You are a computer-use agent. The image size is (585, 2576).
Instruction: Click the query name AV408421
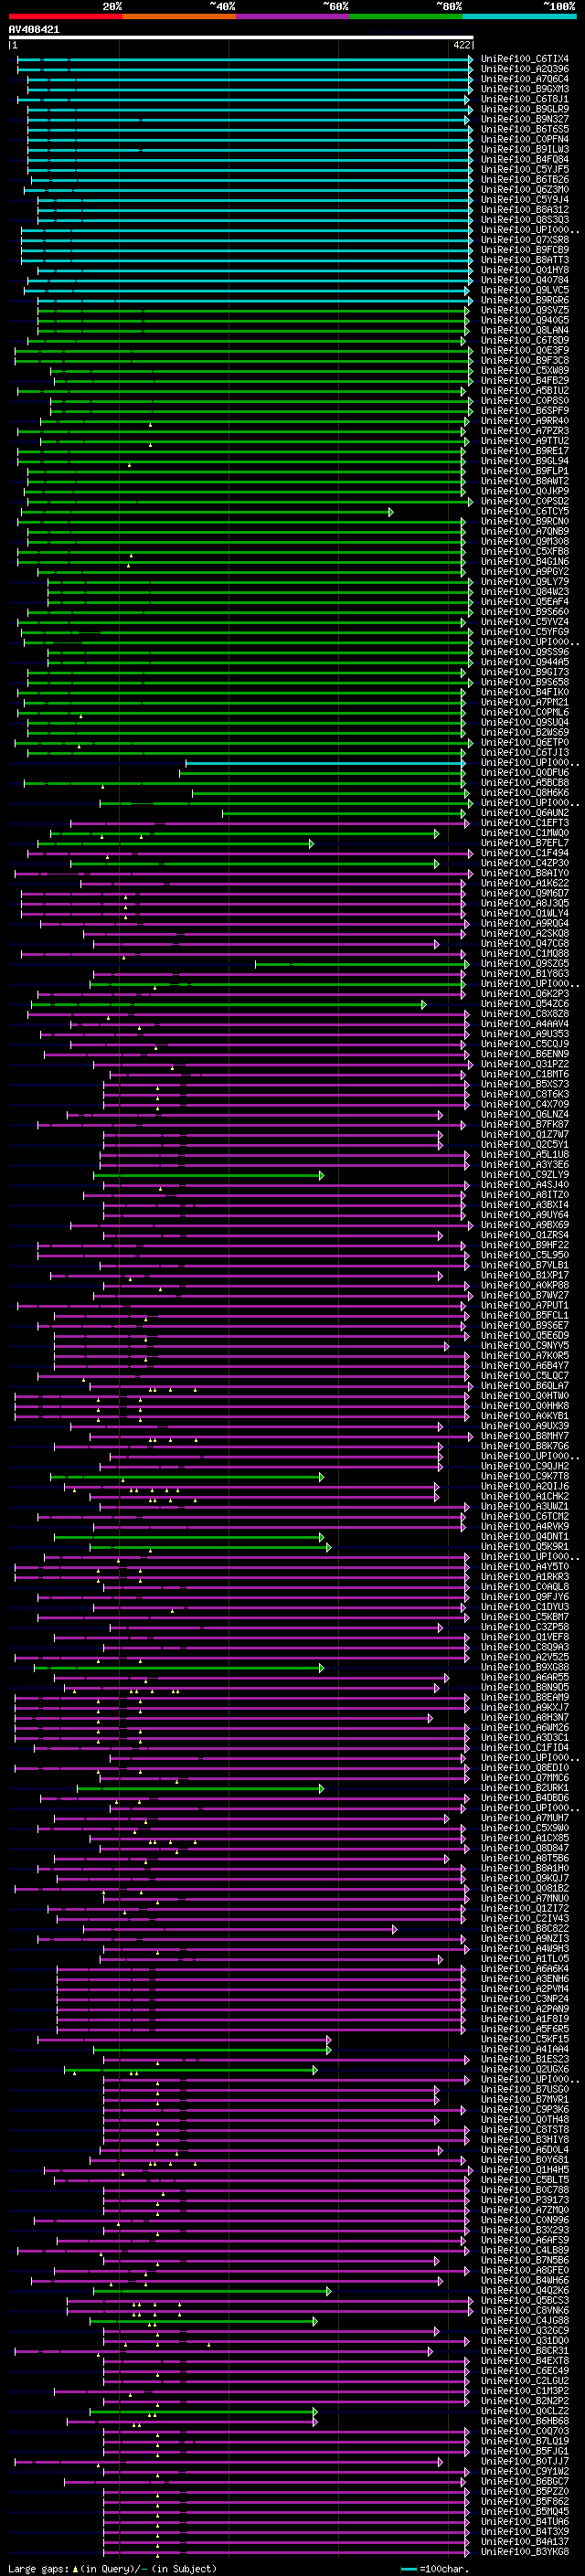click(34, 29)
